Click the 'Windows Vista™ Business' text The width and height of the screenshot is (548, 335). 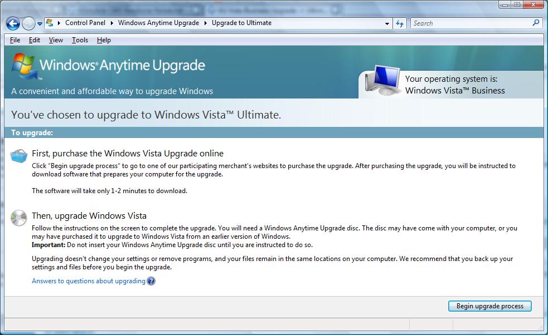(455, 91)
